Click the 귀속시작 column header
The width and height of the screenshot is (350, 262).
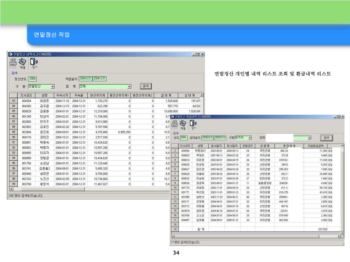(62, 96)
